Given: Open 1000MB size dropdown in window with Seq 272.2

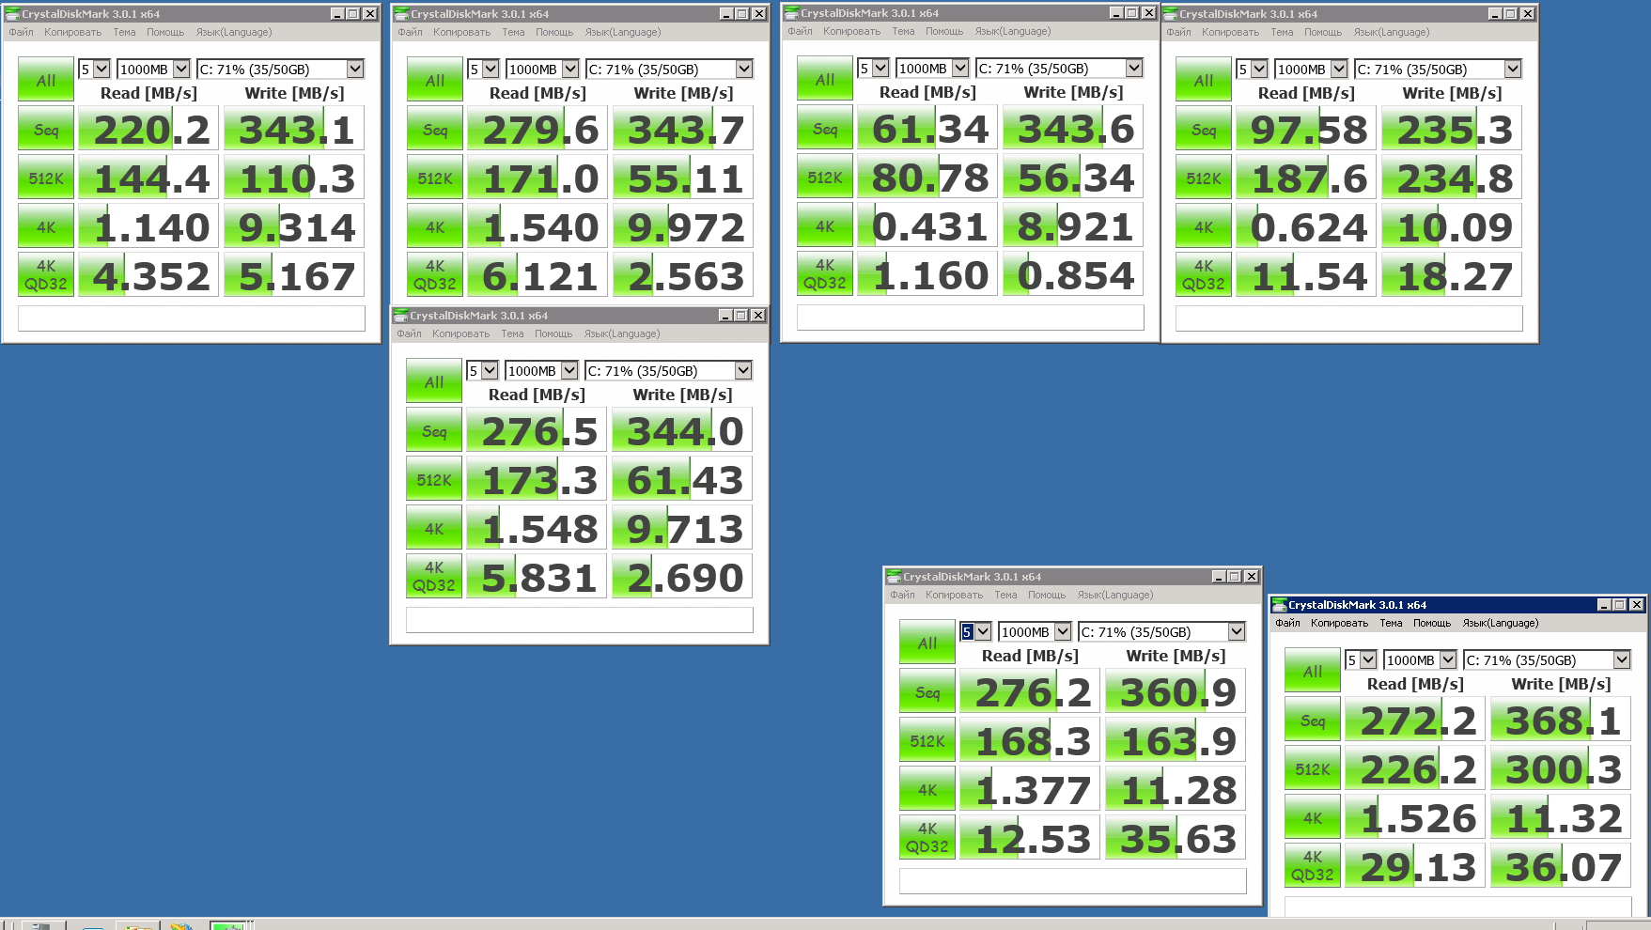Looking at the screenshot, I should [x=1420, y=659].
